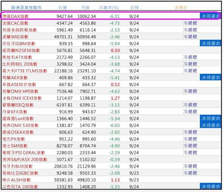Image resolution: width=223 pixels, height=192 pixels.
Task: Click the 歐洲及其他股市 header label
Action: pyautogui.click(x=26, y=8)
